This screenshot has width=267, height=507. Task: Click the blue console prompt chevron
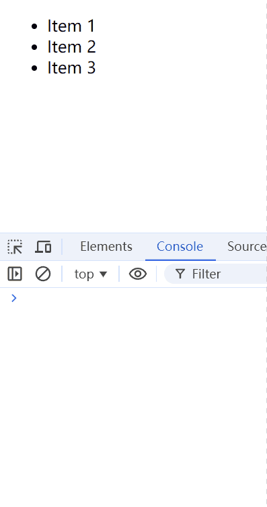pos(14,298)
